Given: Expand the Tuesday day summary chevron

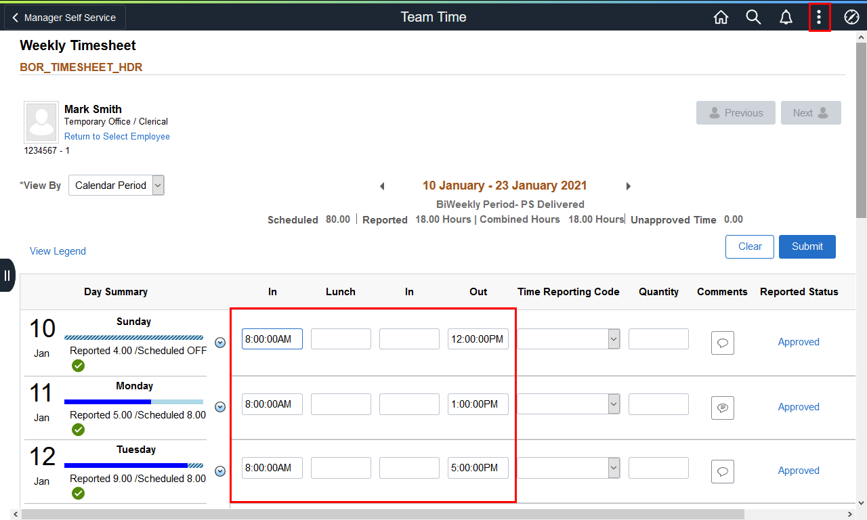Looking at the screenshot, I should (x=220, y=471).
